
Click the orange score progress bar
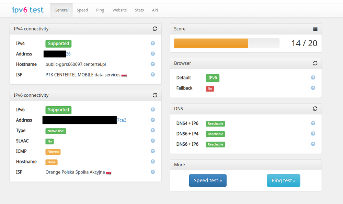coord(211,43)
